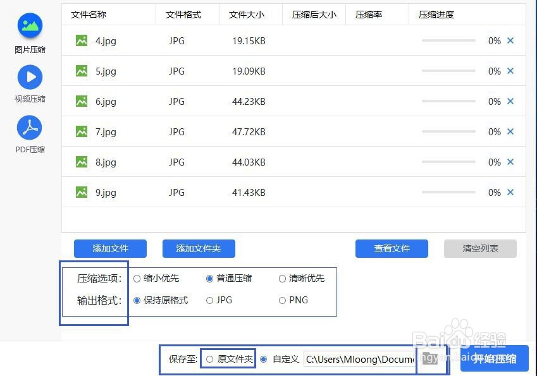
Task: Click the image icon beside 5.jpg
Action: [81, 71]
